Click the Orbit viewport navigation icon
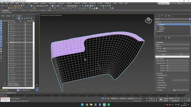Screen dimensions: 191x107 click(187, 101)
